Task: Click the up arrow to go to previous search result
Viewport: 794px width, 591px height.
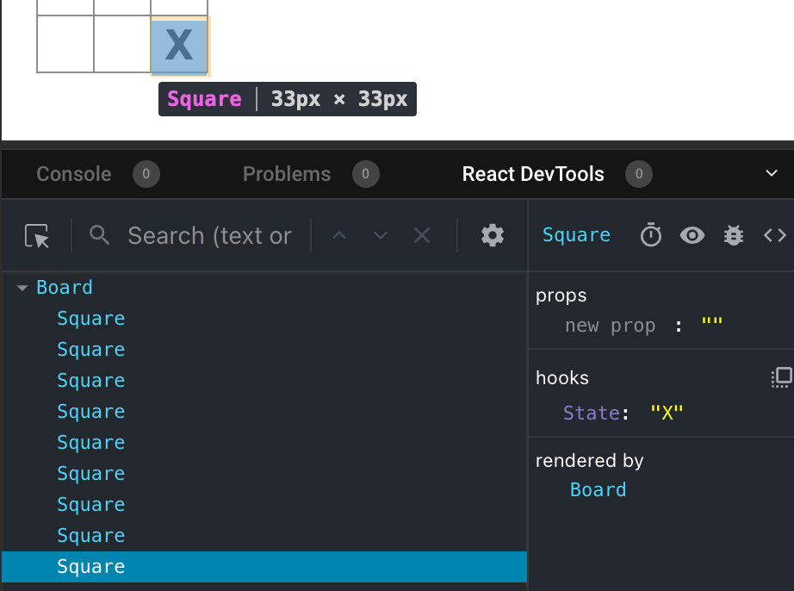Action: coord(339,234)
